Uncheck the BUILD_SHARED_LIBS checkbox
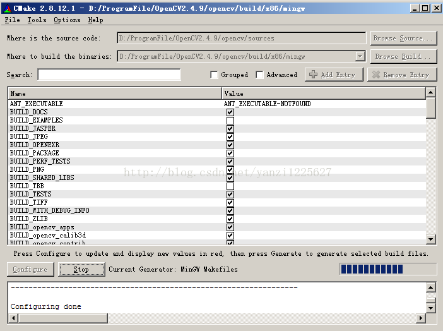Screen dimensions: 443x331 [x=230, y=178]
